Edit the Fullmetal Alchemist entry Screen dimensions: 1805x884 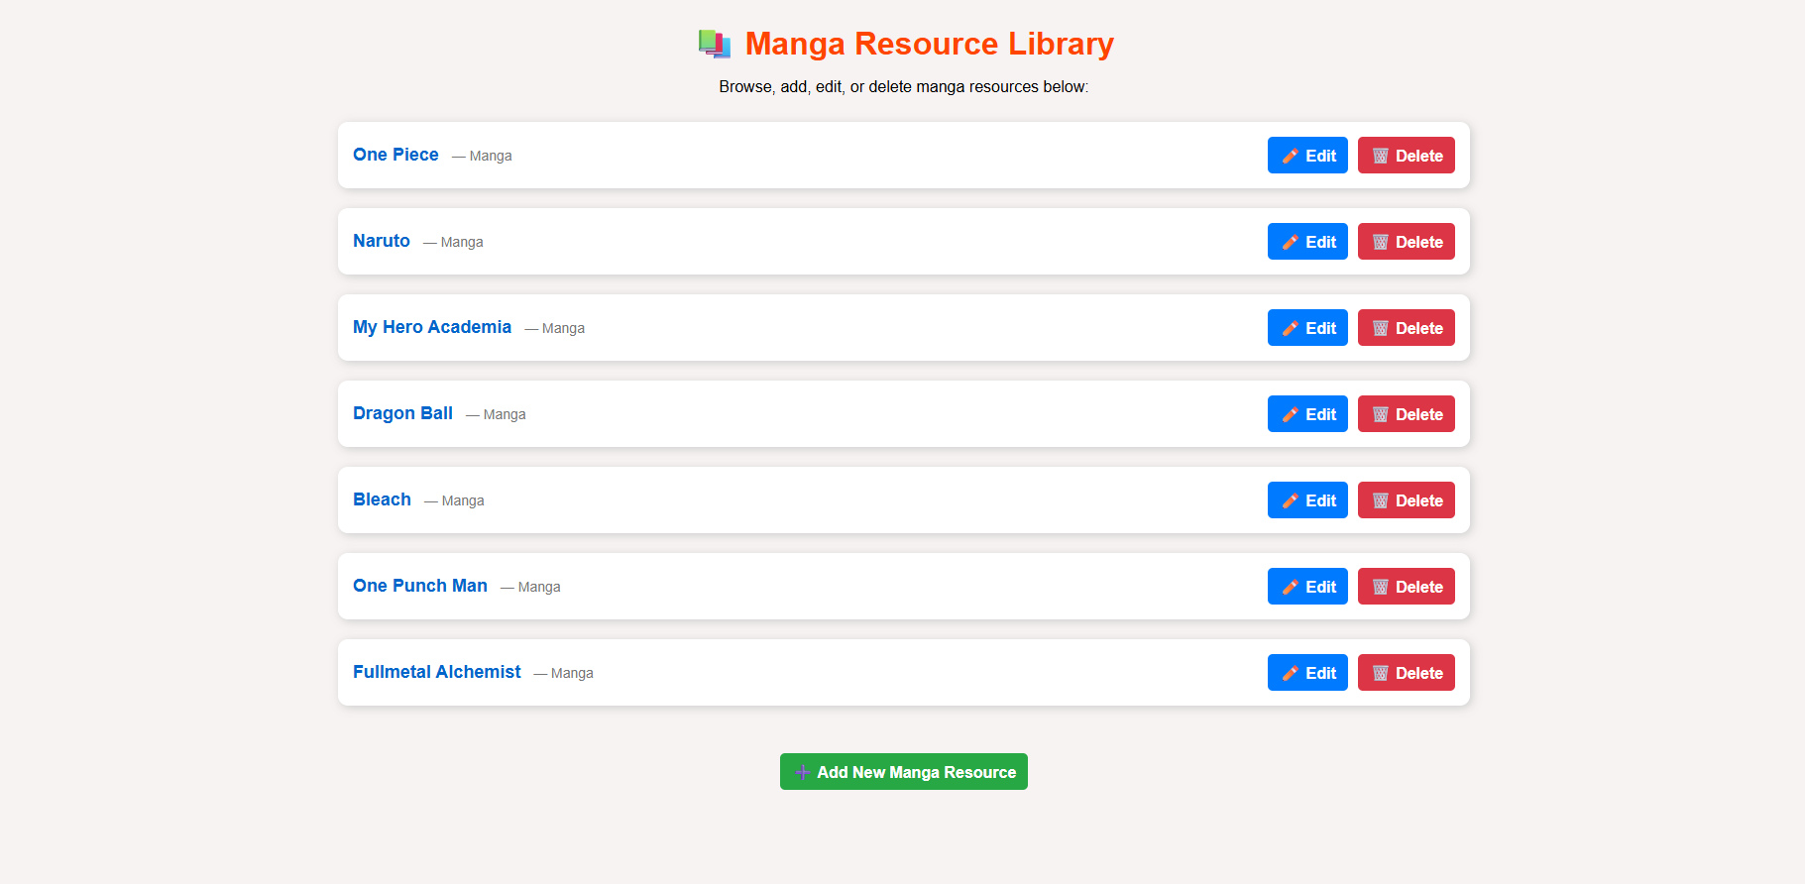click(1307, 673)
